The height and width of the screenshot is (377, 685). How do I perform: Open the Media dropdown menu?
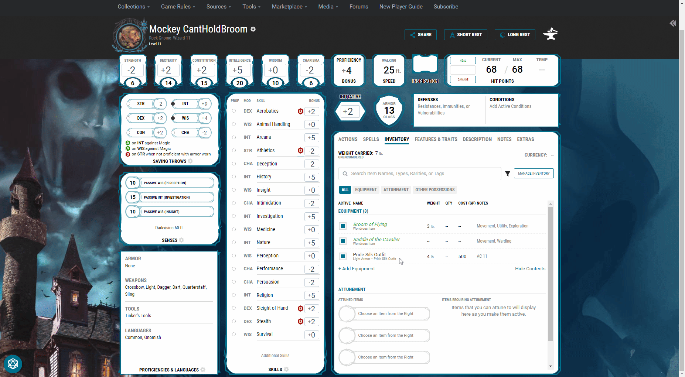click(328, 7)
